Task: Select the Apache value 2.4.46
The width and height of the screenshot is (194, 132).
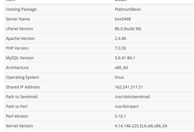Action: [x=120, y=38]
